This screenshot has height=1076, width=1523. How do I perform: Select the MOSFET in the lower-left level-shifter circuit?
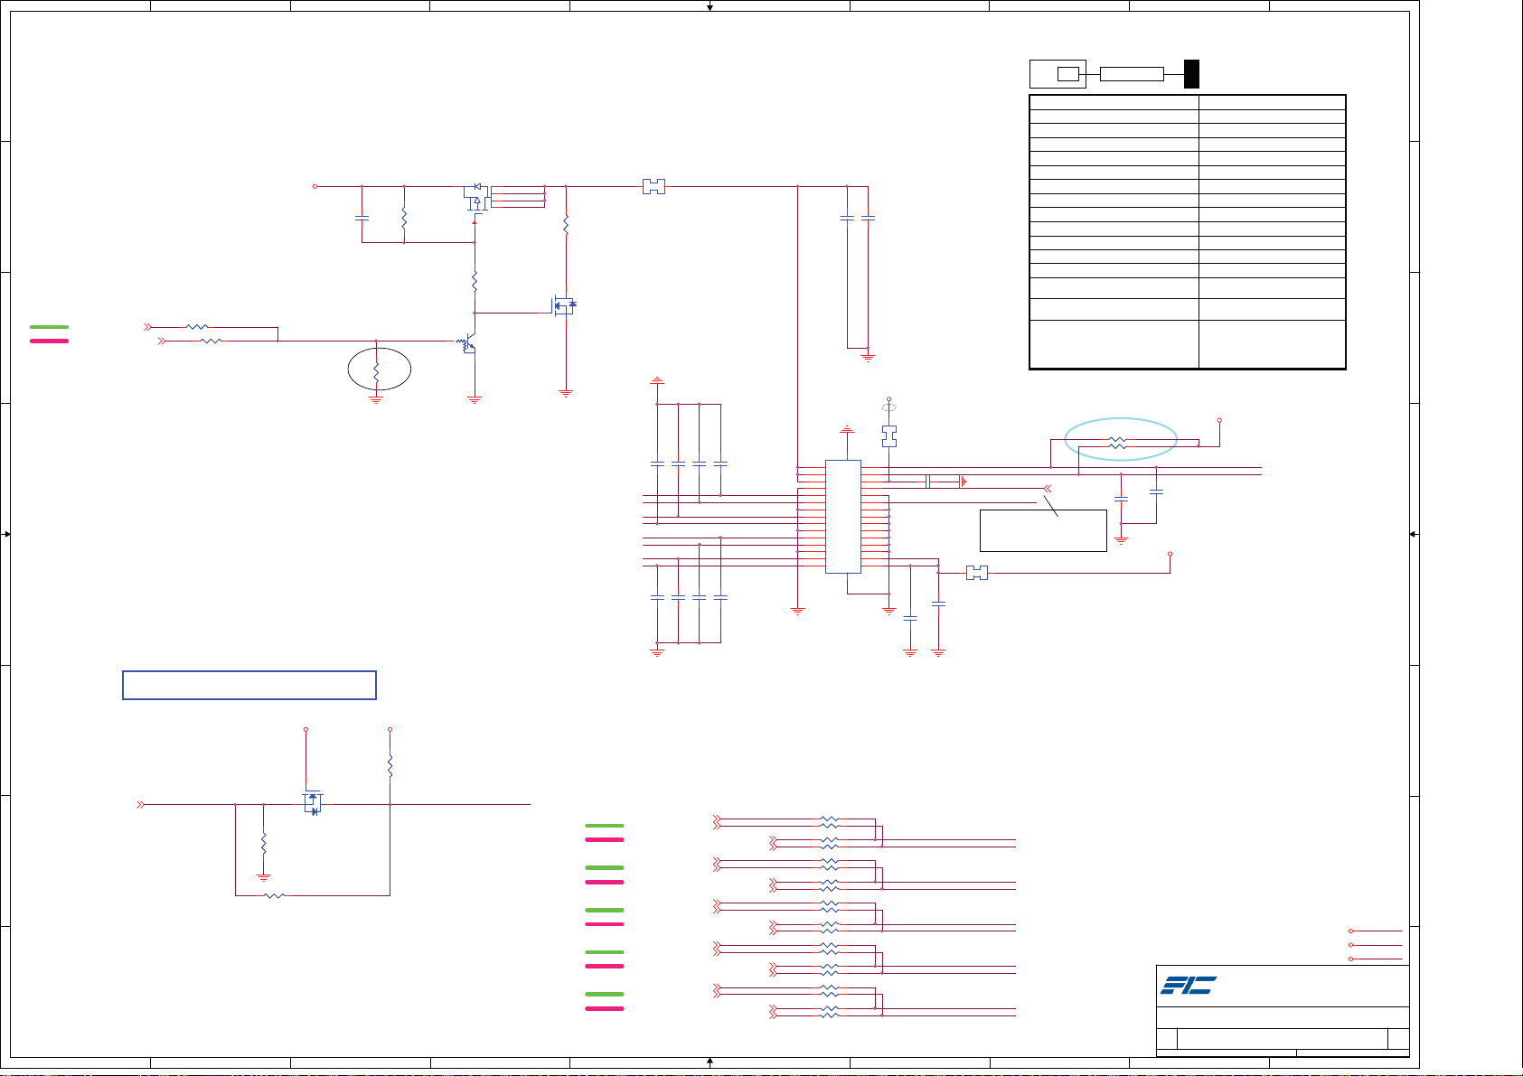click(313, 802)
